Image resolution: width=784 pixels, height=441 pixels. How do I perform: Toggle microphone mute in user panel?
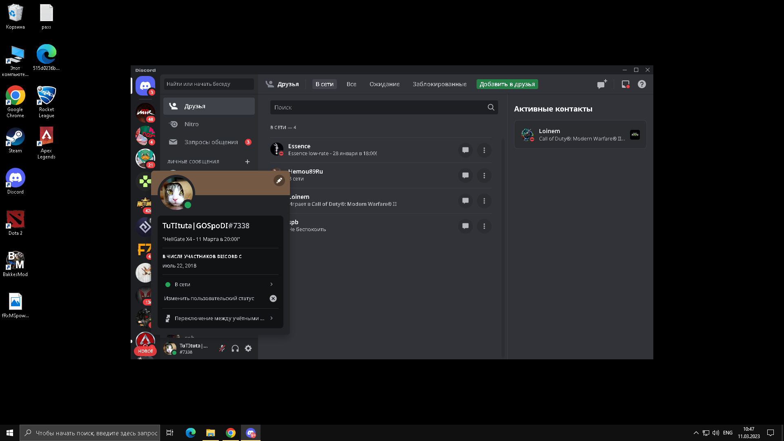coord(222,348)
